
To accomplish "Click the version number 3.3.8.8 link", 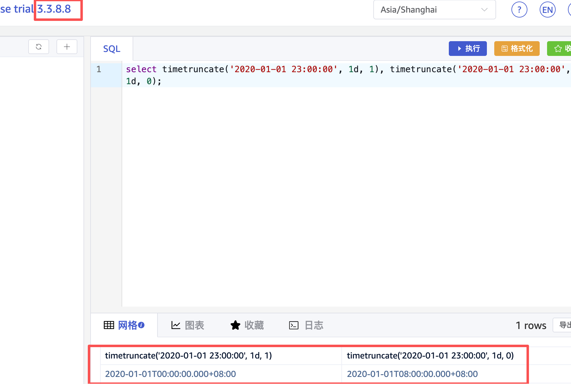I will (54, 9).
